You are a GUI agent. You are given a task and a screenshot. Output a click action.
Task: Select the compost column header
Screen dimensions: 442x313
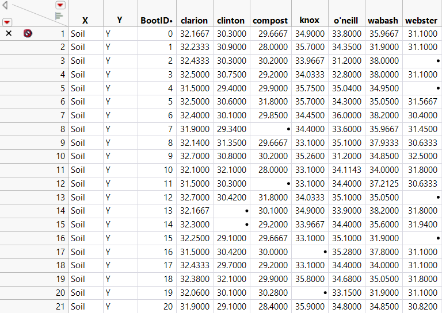click(x=270, y=20)
